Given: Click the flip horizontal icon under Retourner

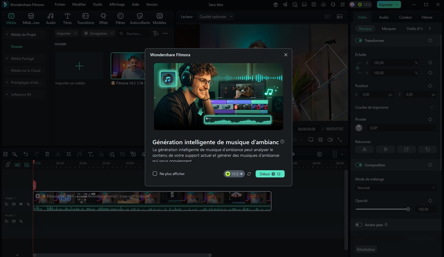Looking at the screenshot, I should (x=364, y=149).
